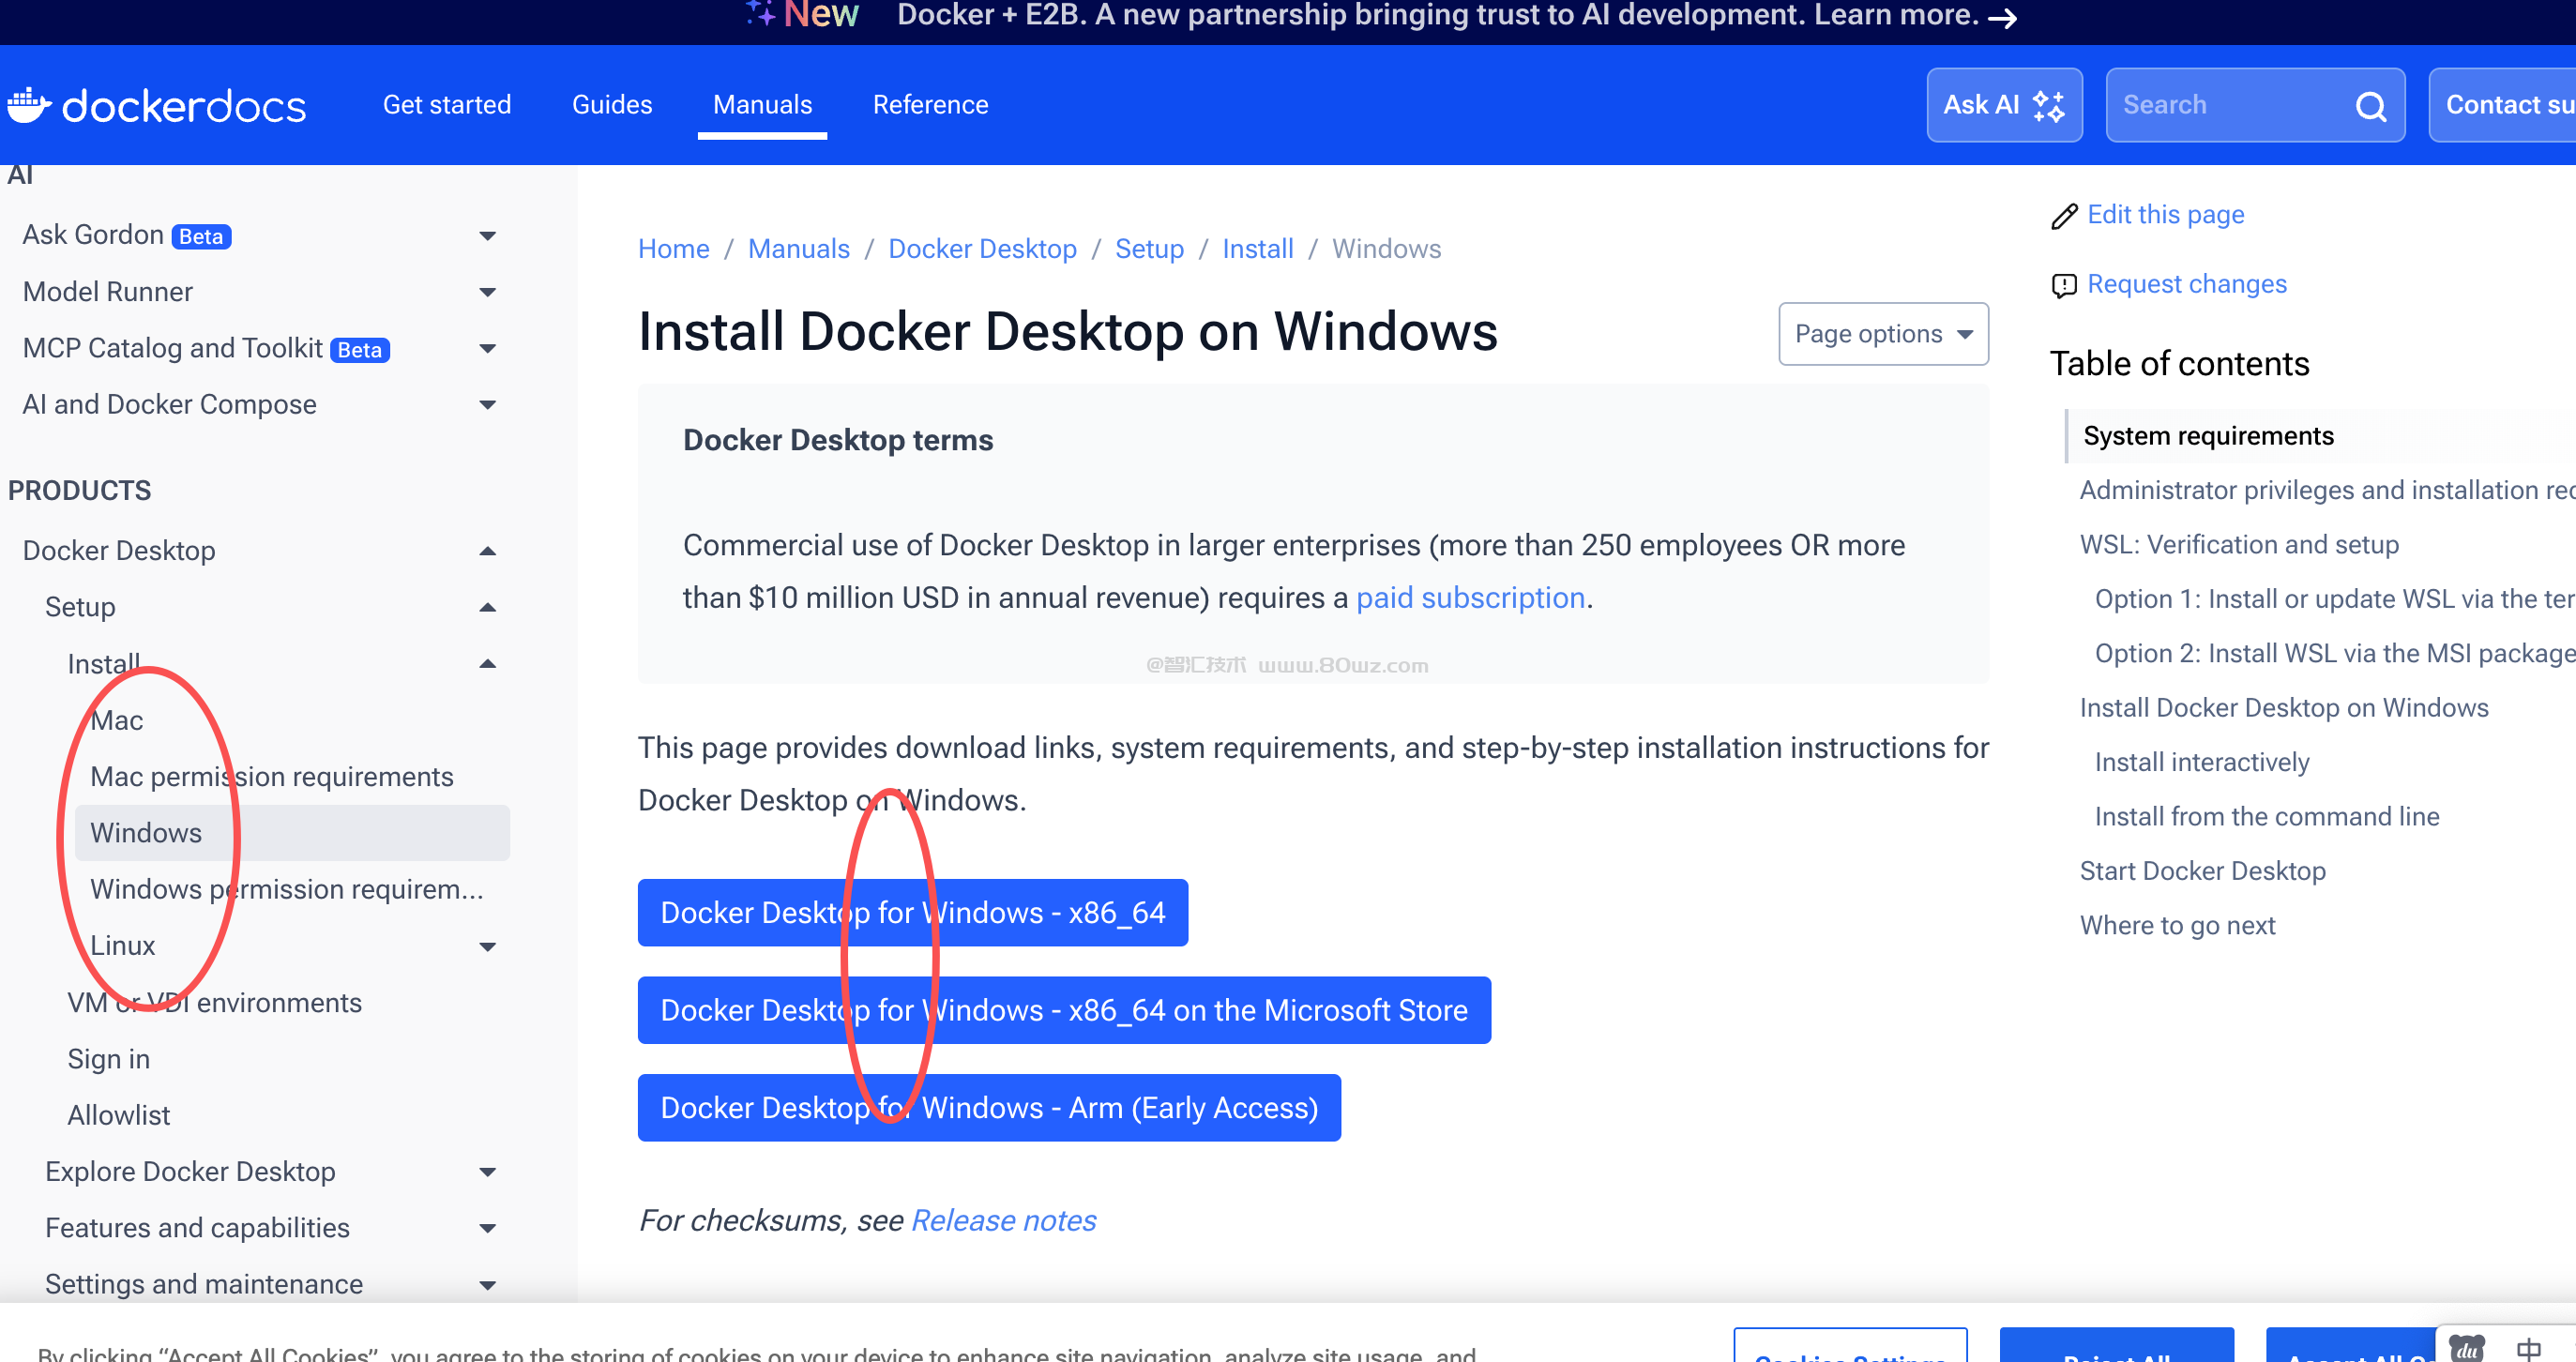2576x1362 pixels.
Task: Open Ask AI sparkle button
Action: click(2003, 105)
